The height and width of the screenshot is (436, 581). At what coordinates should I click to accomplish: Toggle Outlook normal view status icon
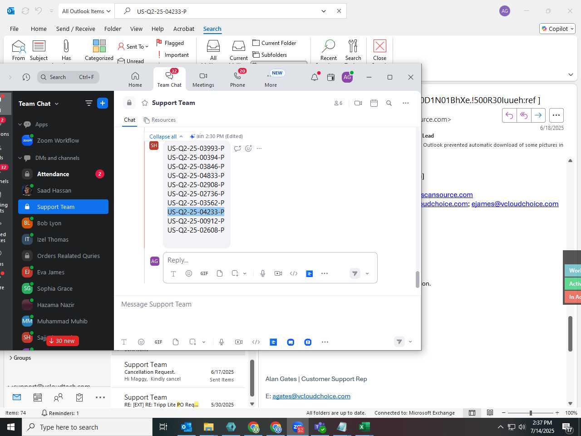click(472, 413)
